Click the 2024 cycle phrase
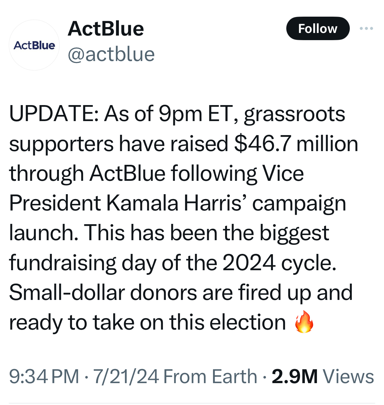Viewport: 384px width, 405px height. pyautogui.click(x=279, y=263)
